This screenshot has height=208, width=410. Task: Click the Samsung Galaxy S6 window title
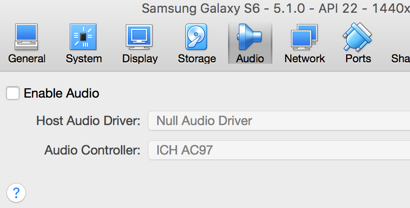pos(275,9)
